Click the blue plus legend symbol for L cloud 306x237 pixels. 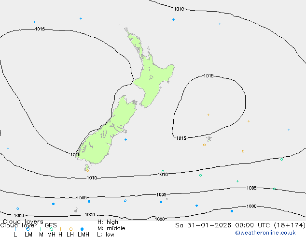pyautogui.click(x=15, y=229)
